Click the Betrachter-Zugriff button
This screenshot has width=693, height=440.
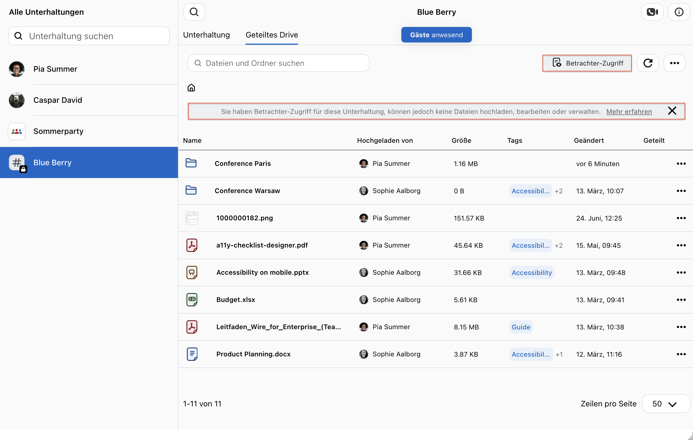tap(587, 63)
